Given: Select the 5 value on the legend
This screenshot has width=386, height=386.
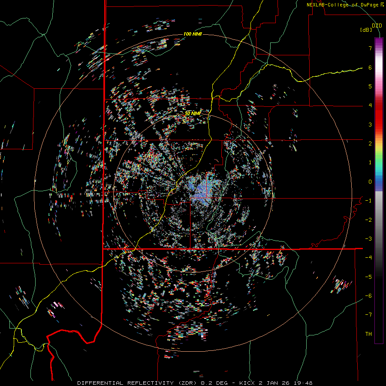Looking at the screenshot, I should pos(370,86).
